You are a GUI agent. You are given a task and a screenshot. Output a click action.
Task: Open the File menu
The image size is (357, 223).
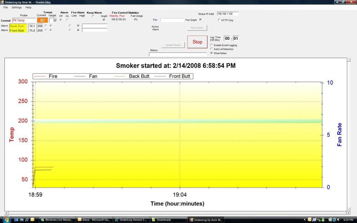6,7
